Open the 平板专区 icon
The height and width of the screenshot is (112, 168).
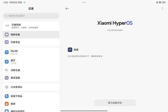coord(7,42)
